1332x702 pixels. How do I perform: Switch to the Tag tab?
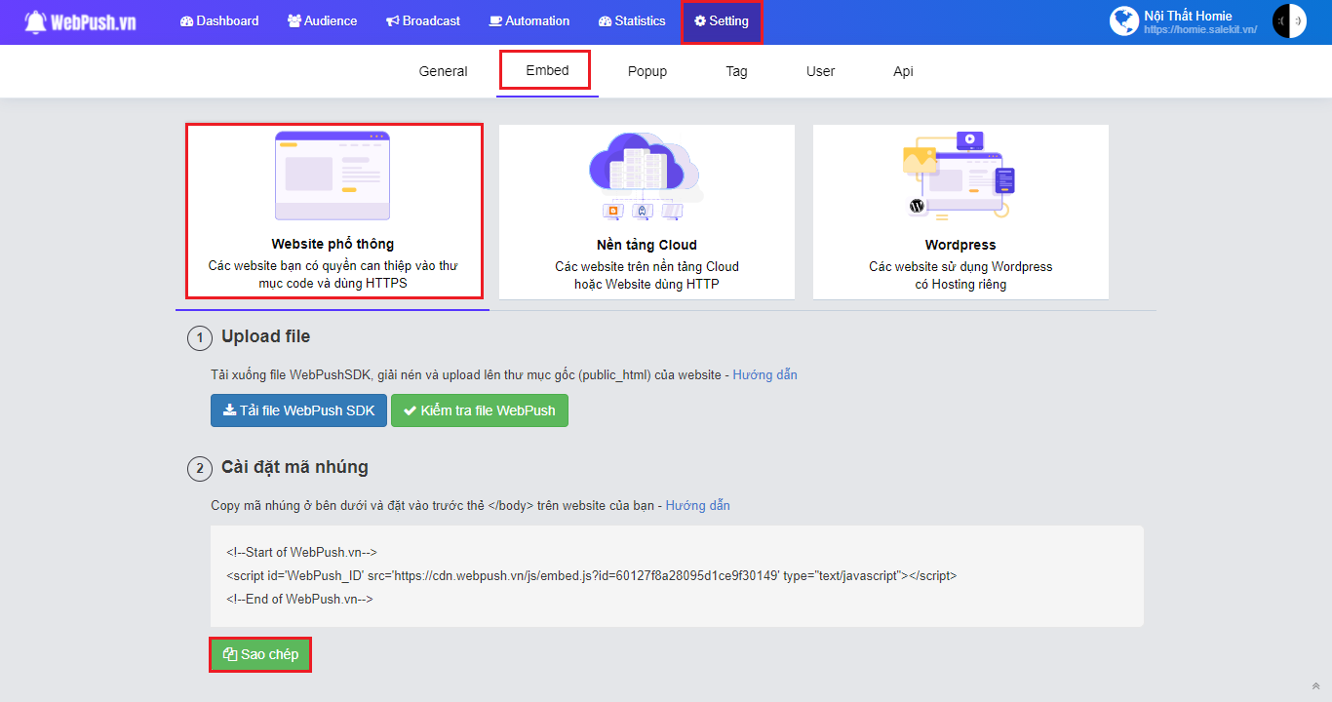pyautogui.click(x=736, y=71)
